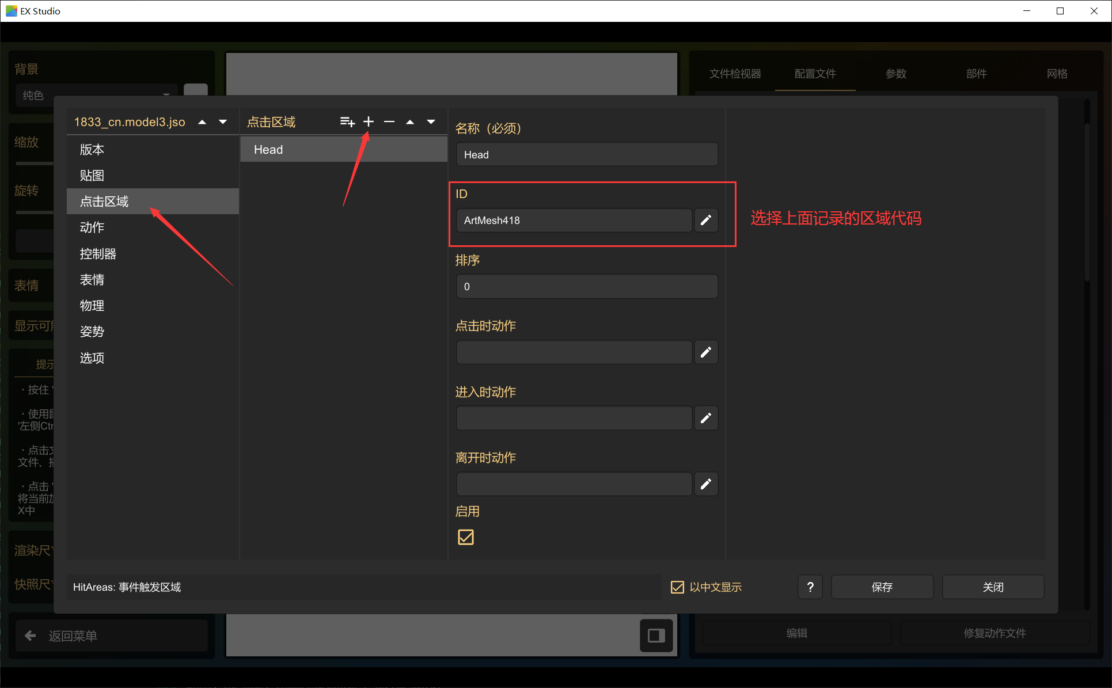This screenshot has width=1112, height=688.
Task: Select 版本 in the config list
Action: point(153,150)
